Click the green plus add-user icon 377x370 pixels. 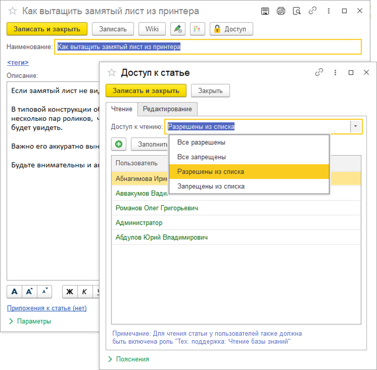pyautogui.click(x=119, y=144)
